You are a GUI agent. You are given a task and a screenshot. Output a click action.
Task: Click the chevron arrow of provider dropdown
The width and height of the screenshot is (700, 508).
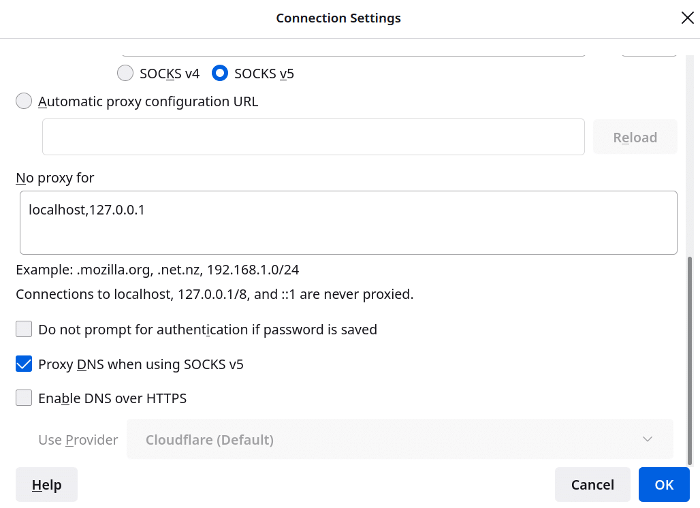coord(648,439)
